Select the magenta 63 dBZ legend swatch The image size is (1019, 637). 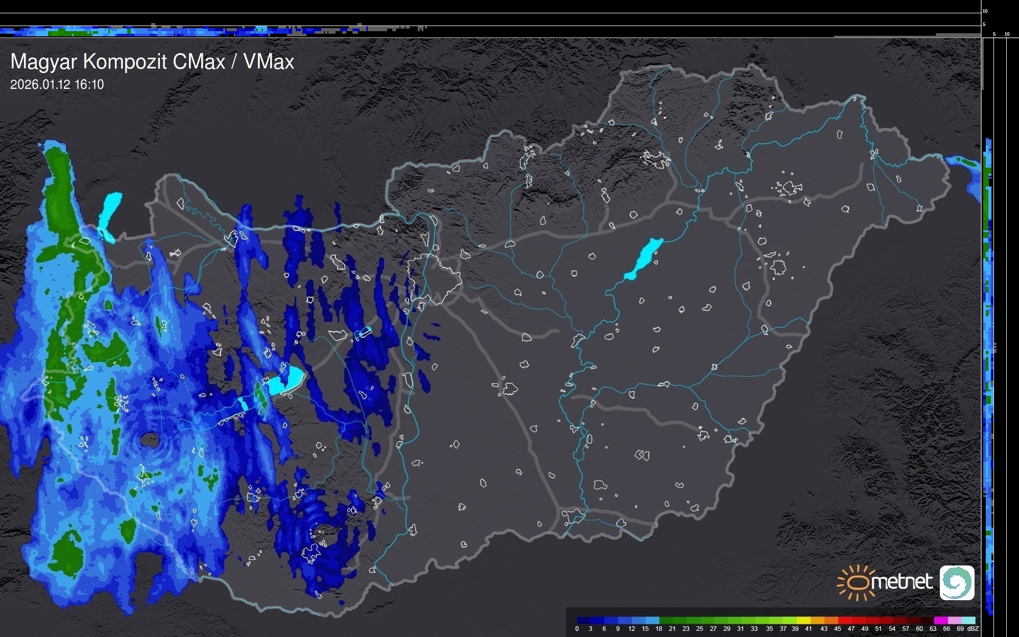tap(940, 621)
